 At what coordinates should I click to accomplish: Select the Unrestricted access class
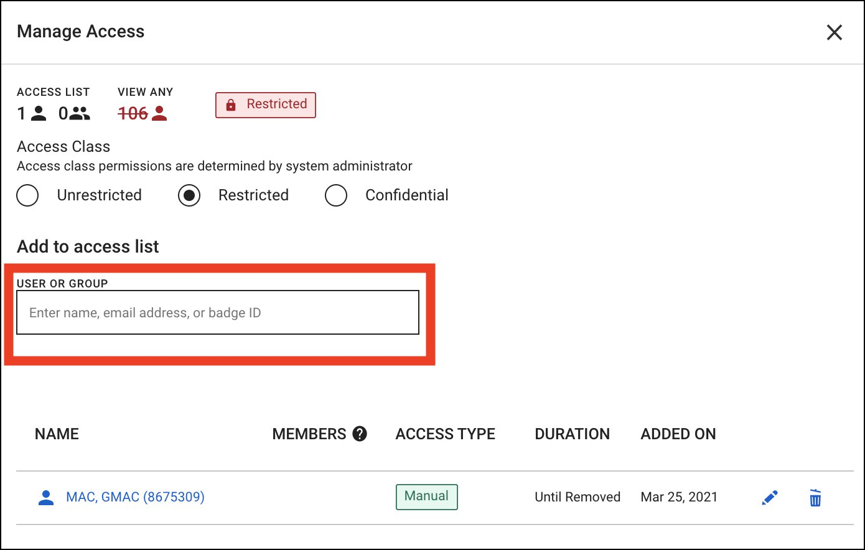27,195
